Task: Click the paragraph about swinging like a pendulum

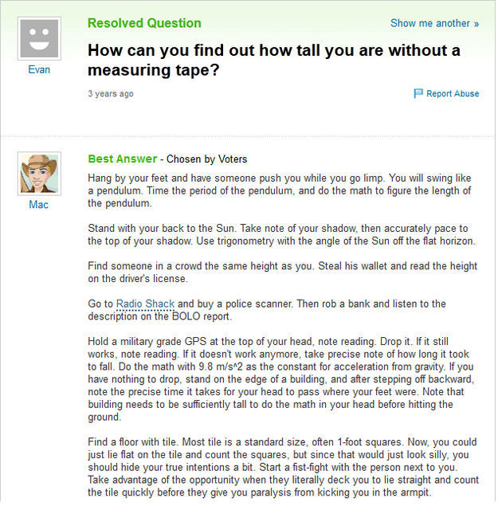Action: [279, 190]
